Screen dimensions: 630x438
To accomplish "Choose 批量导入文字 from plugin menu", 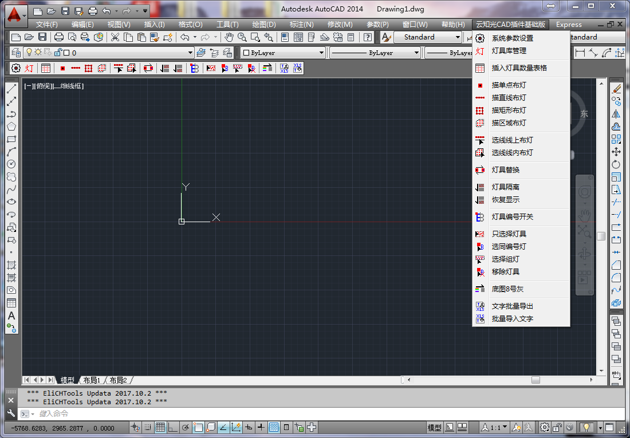I will 521,319.
